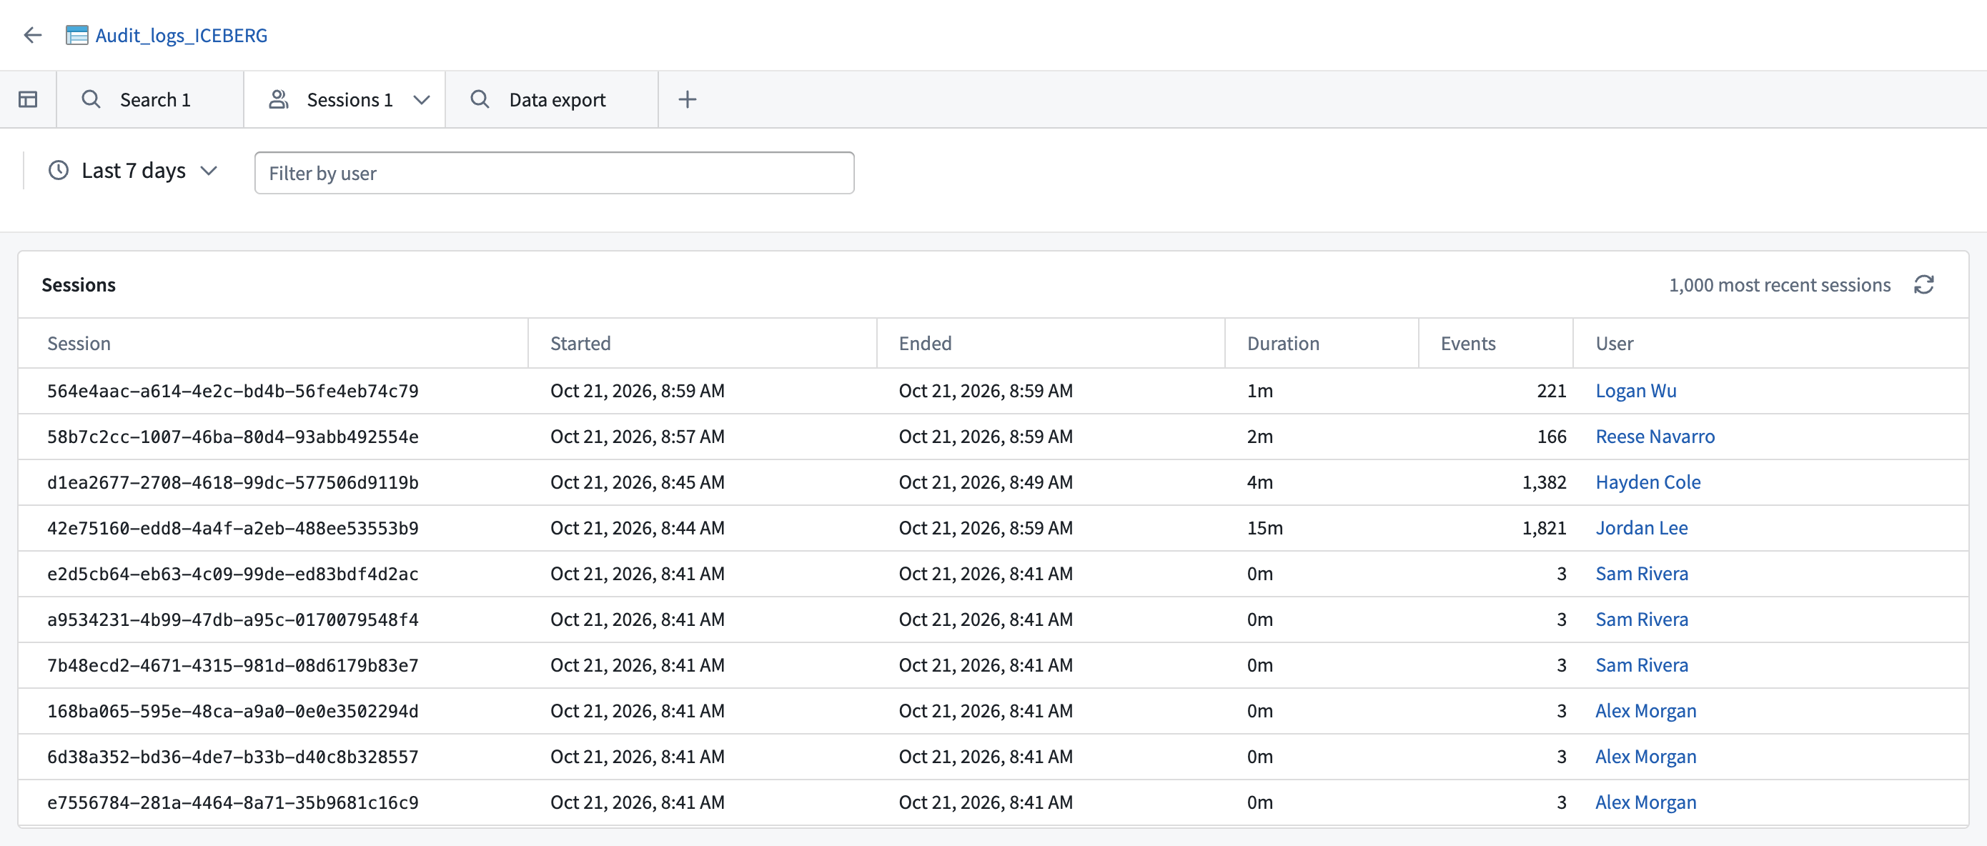Open Sam Rivera for session 7b48ecd2
The height and width of the screenshot is (846, 1987).
click(x=1642, y=665)
